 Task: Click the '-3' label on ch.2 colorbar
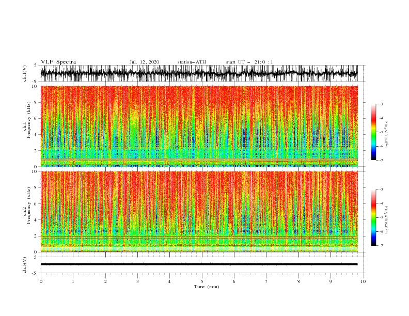click(381, 189)
